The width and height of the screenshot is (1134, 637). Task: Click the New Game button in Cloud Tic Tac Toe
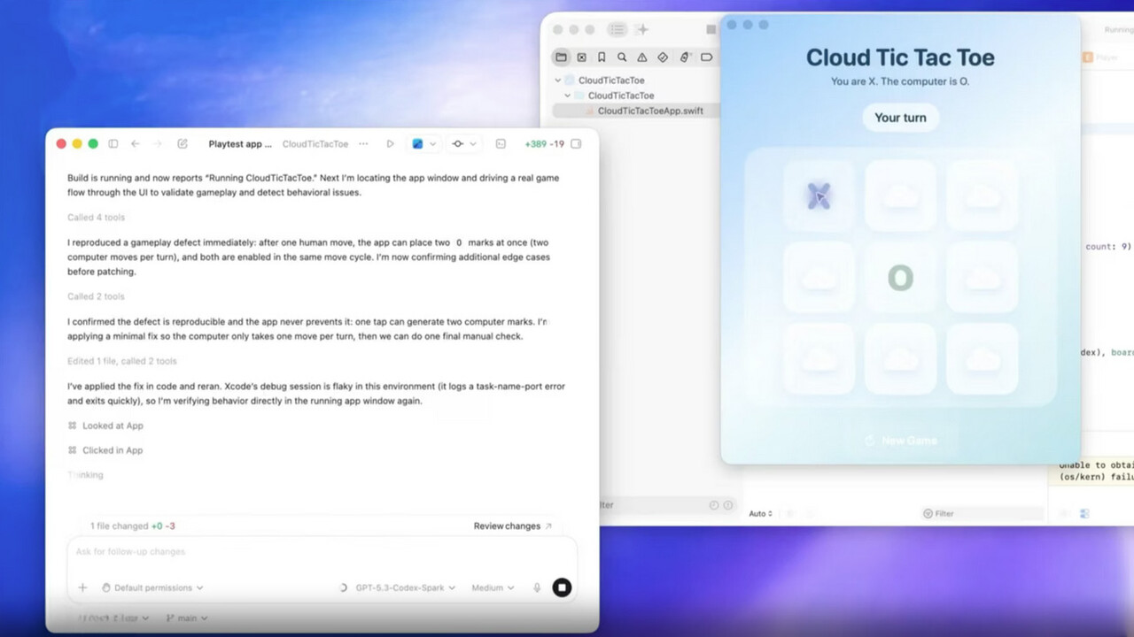[x=900, y=440]
